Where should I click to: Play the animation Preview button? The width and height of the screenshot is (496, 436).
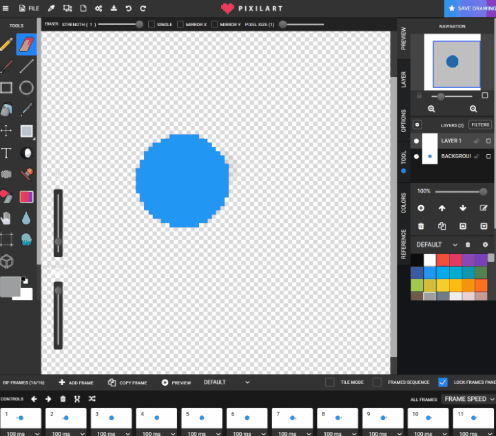[176, 382]
